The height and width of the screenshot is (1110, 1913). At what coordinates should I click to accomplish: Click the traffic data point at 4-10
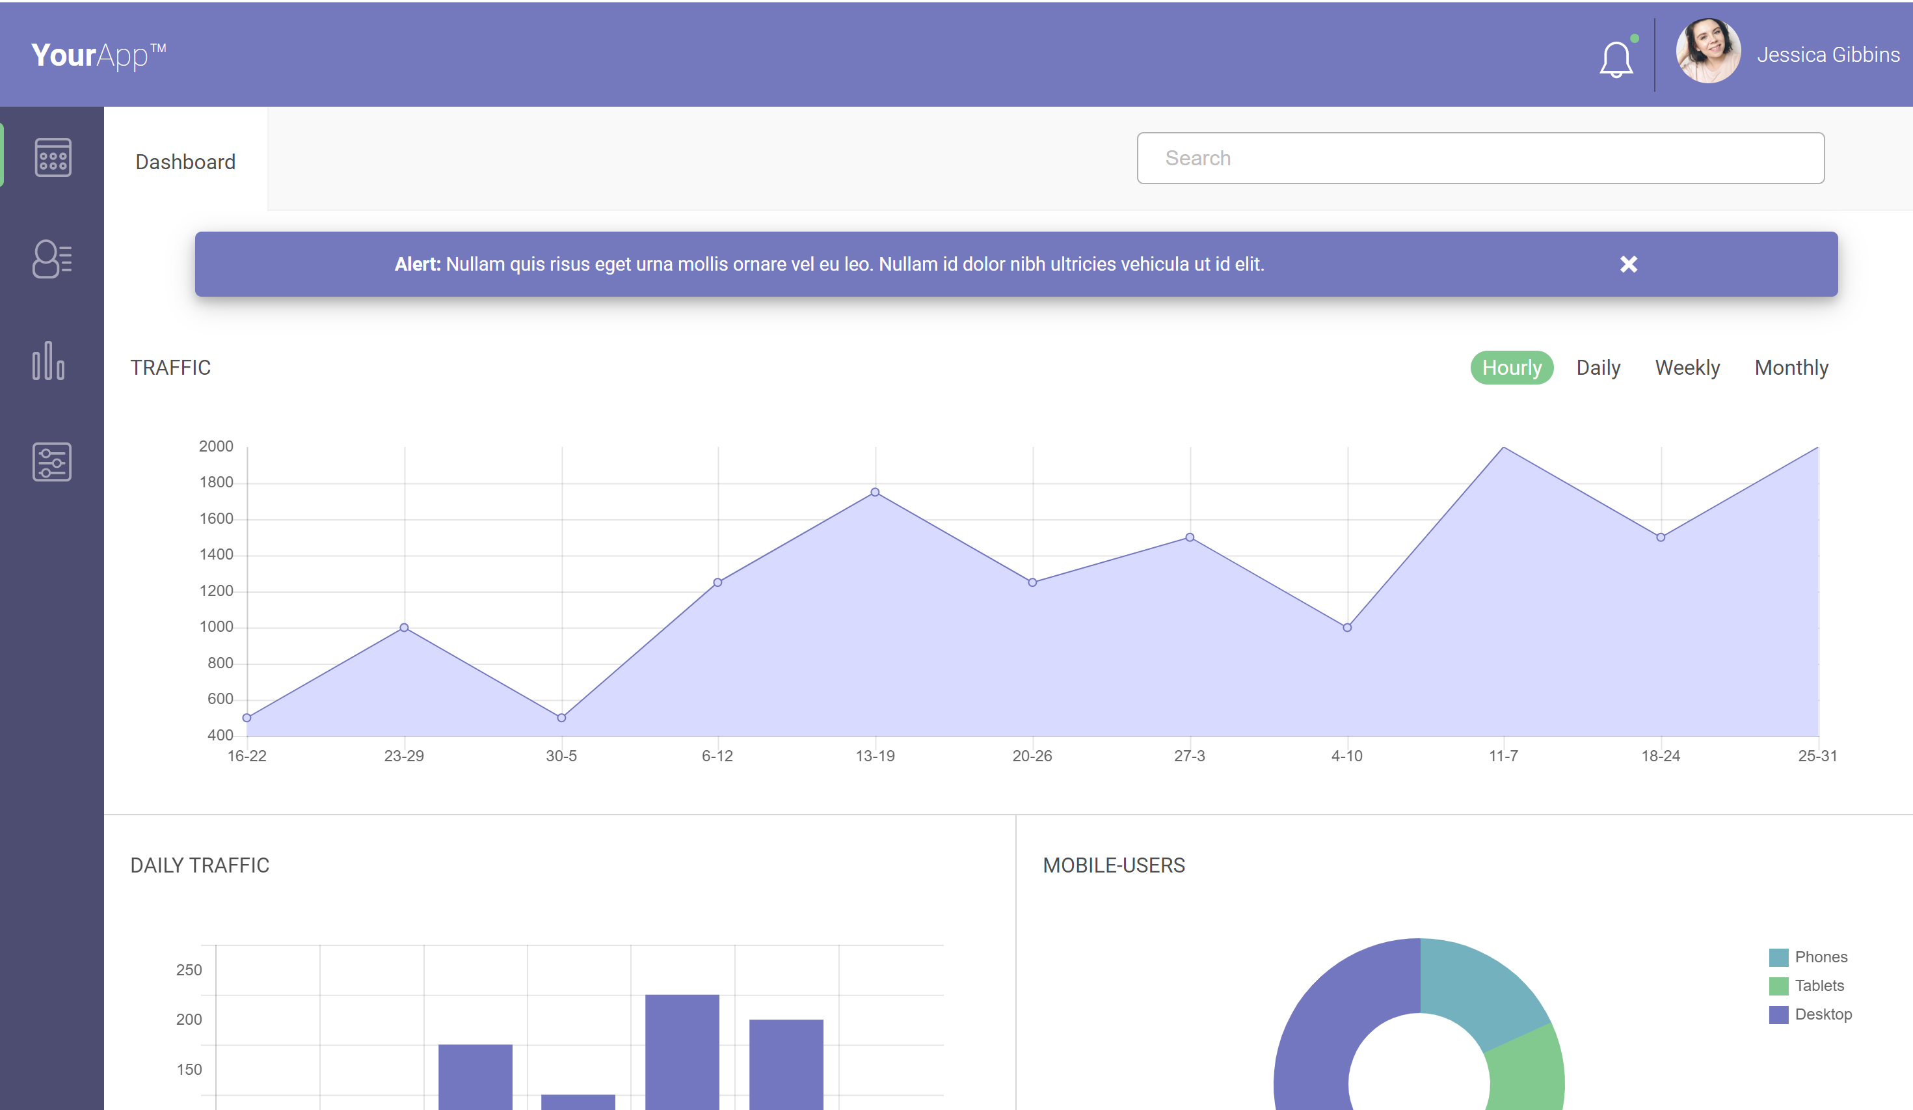click(1346, 627)
